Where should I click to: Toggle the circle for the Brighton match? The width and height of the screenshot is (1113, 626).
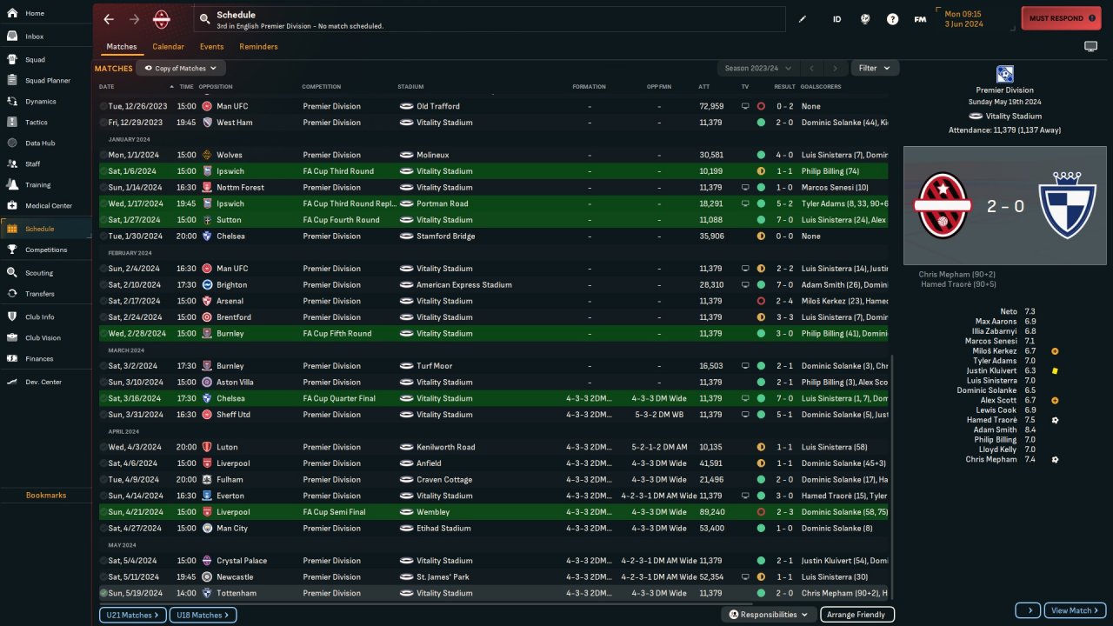103,284
